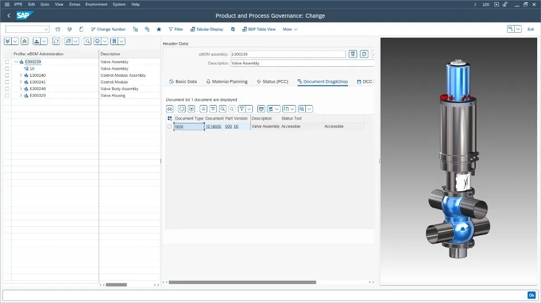Click the eBOM assembly input field
Screen dimensions: 541x303
click(287, 54)
